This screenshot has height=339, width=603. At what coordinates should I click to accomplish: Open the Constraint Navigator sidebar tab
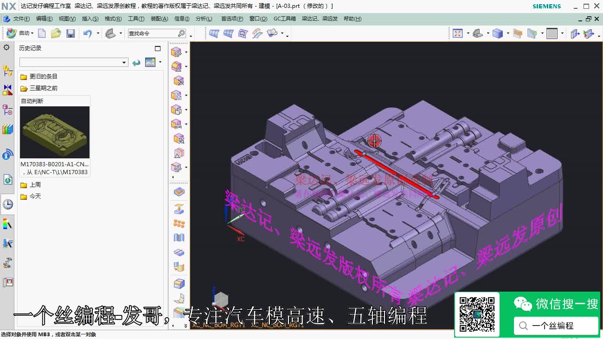pos(7,90)
